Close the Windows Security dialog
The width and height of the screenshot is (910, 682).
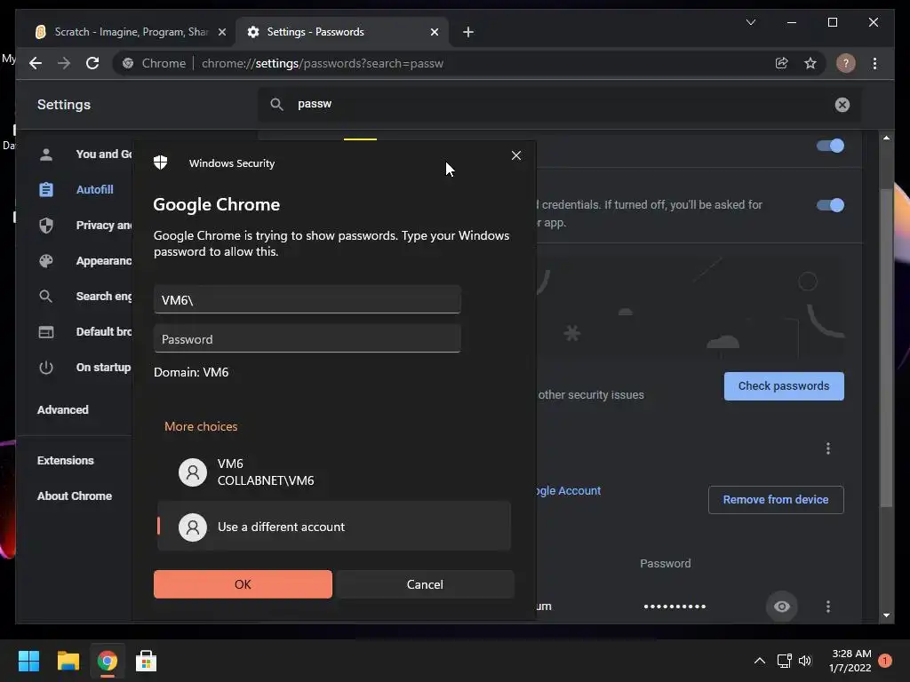516,155
